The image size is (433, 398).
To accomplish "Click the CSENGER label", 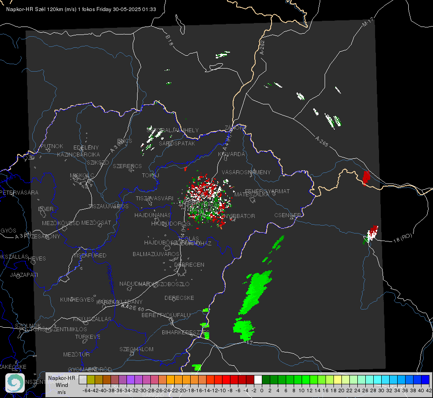I will click(287, 215).
